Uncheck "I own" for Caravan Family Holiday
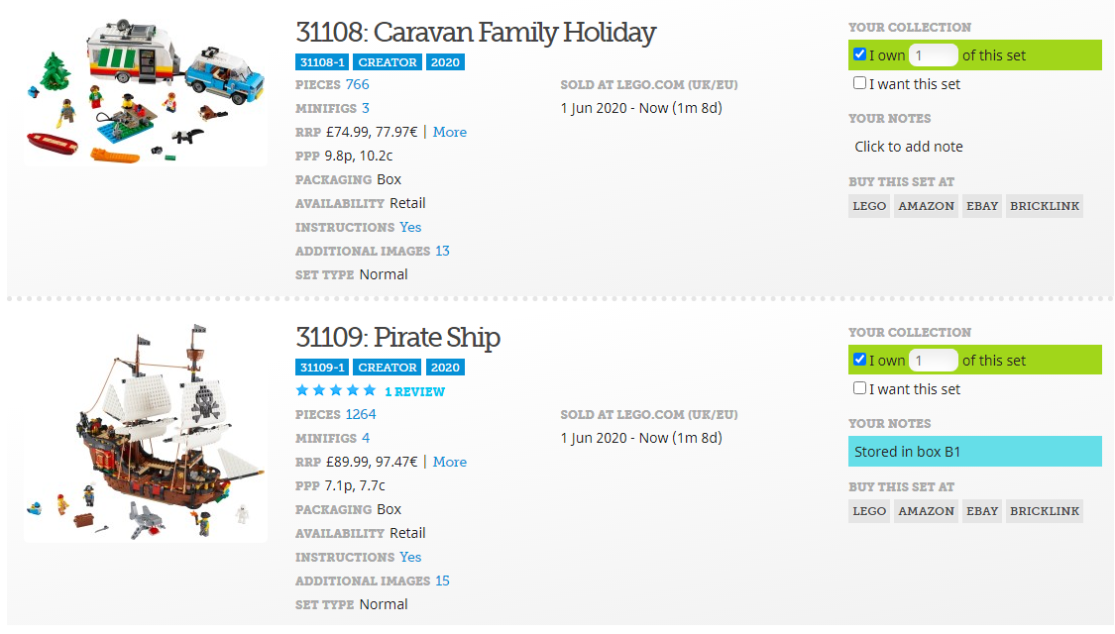 click(859, 54)
